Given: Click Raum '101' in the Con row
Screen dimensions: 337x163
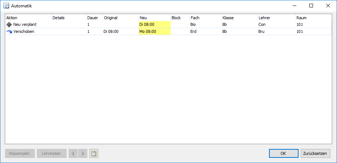Looking at the screenshot, I should click(300, 24).
